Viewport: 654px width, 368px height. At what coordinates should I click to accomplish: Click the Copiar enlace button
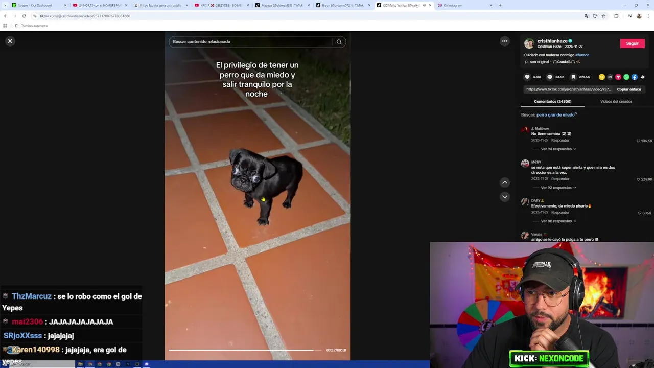(629, 89)
